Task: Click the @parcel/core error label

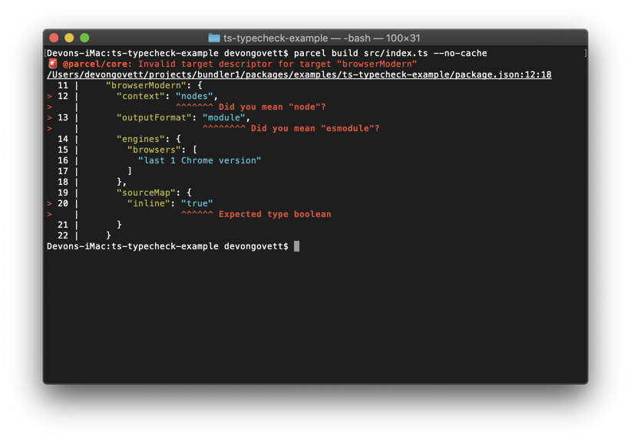Action: point(97,64)
